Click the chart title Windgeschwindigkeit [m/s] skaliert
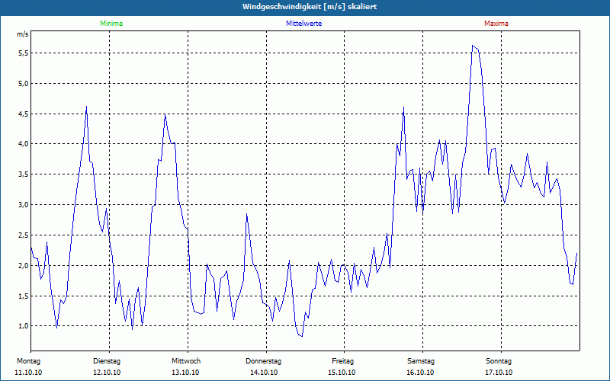This screenshot has height=381, width=610. point(310,7)
